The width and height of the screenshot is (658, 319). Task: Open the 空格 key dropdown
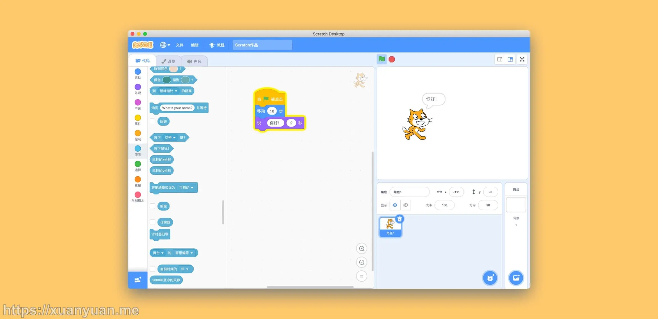pyautogui.click(x=170, y=138)
